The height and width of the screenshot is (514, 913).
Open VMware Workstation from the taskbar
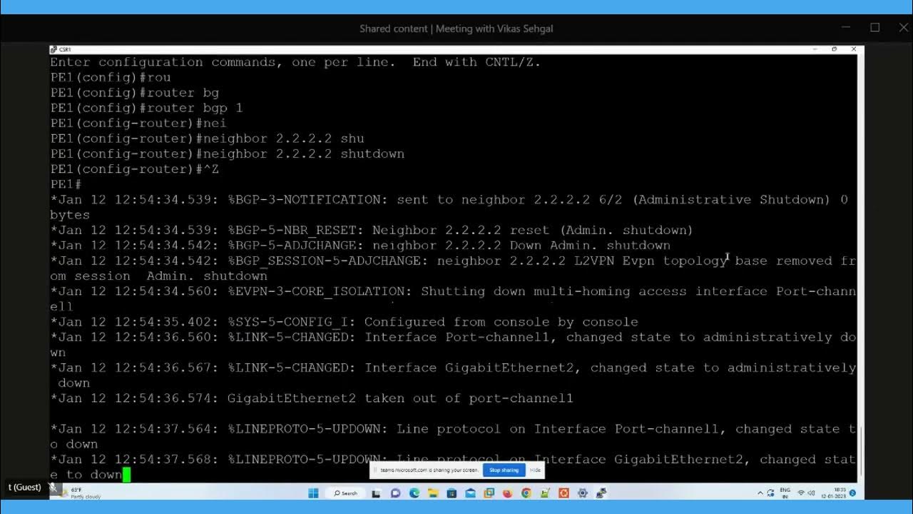click(489, 493)
